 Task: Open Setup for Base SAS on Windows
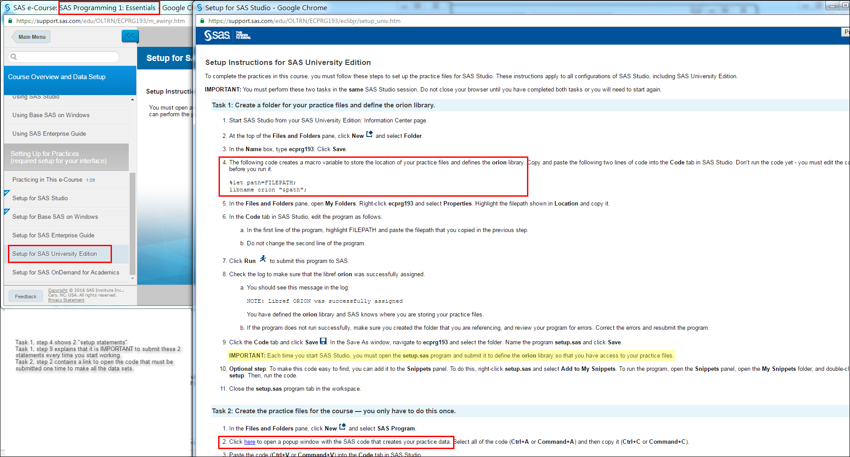pyautogui.click(x=67, y=217)
